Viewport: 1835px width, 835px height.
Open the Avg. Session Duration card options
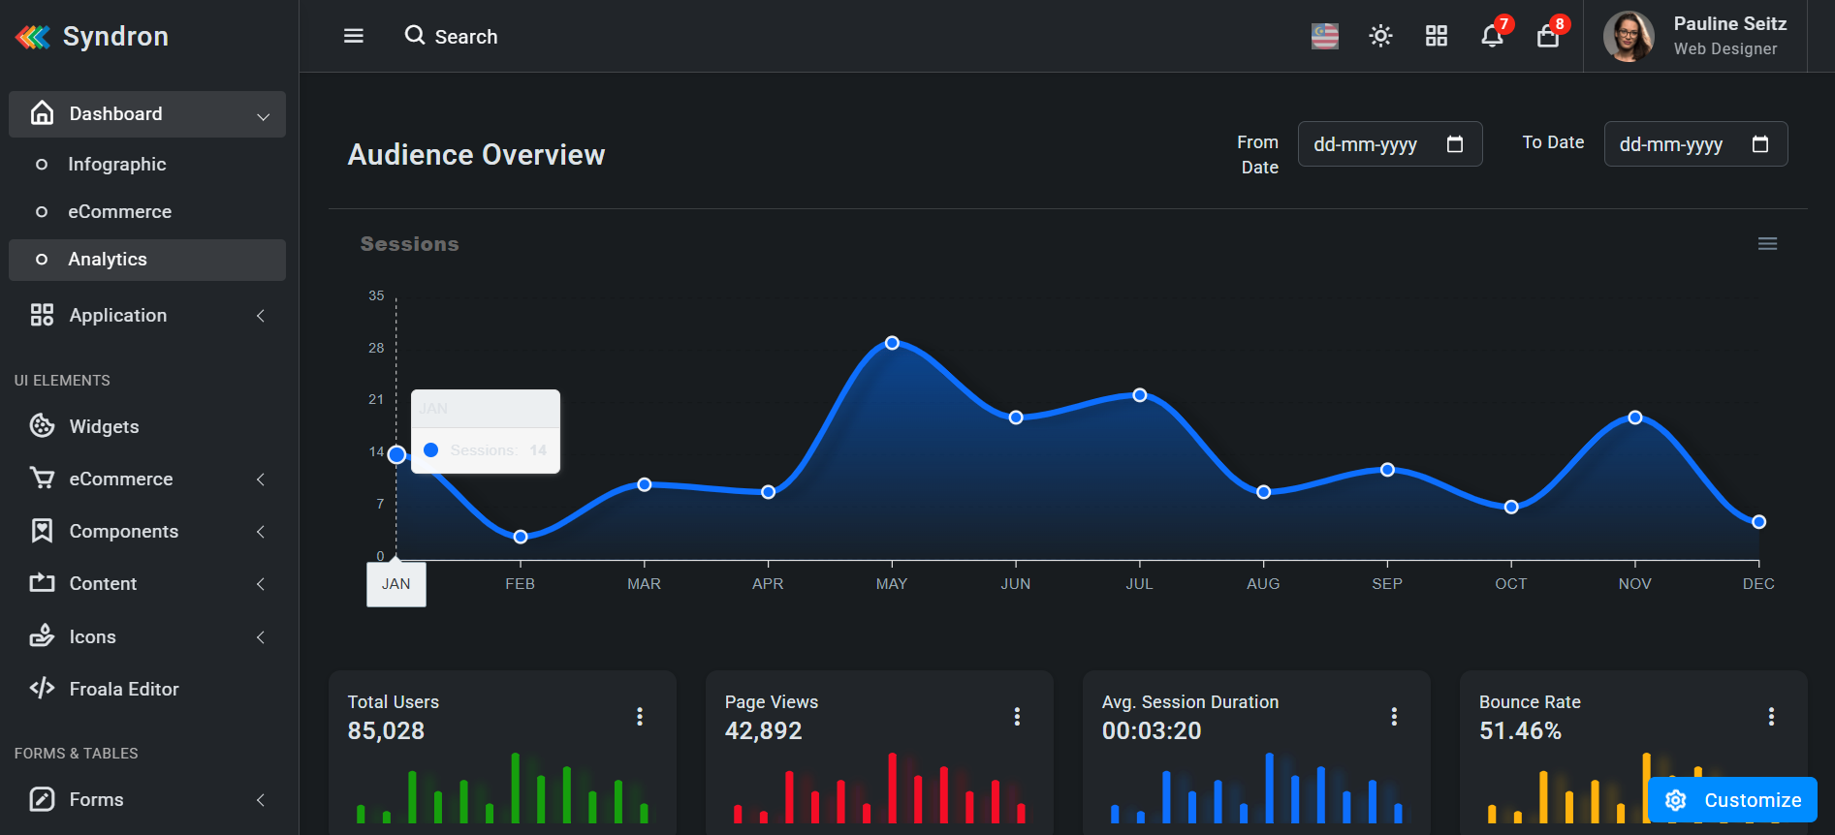(1394, 716)
